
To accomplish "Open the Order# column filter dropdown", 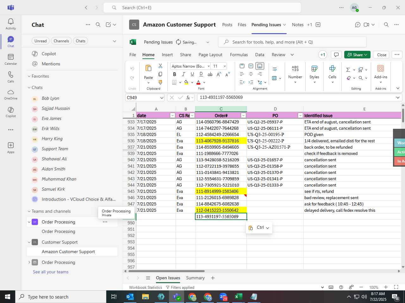I will [243, 116].
